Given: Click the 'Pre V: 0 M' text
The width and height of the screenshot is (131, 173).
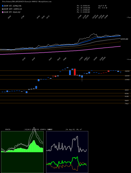Looking at the screenshot, I should [x=102, y=8].
